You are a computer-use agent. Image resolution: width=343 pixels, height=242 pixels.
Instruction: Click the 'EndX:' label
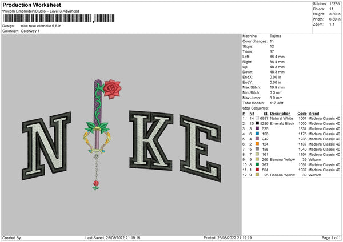click(x=247, y=77)
